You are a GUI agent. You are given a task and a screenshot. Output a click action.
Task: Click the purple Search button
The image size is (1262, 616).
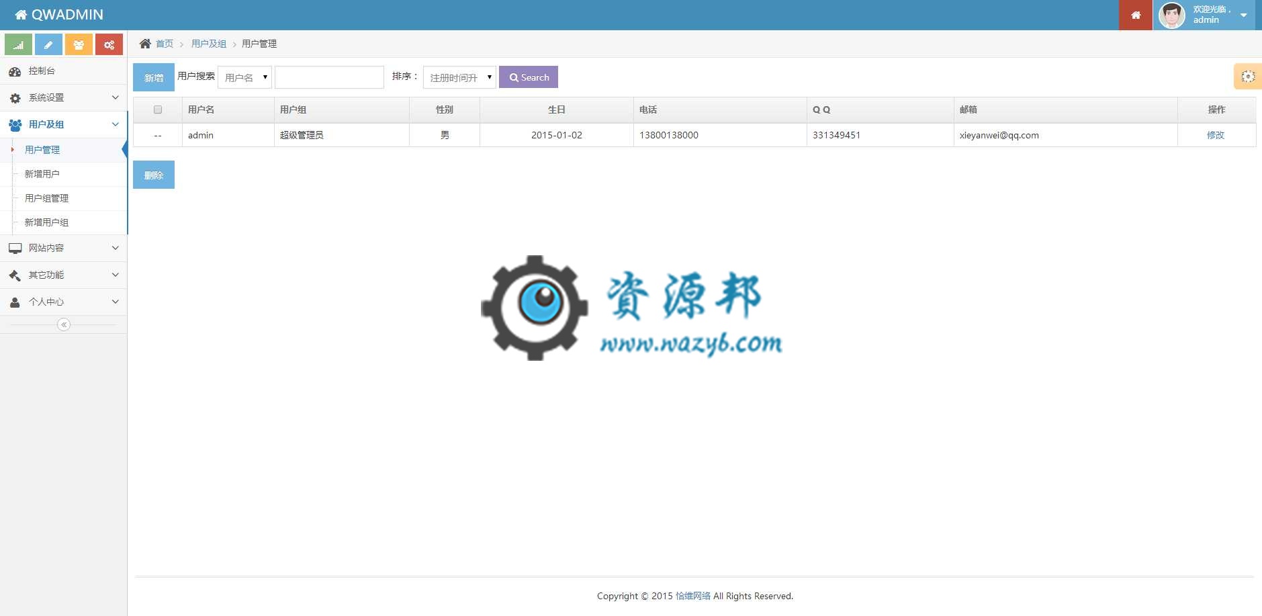click(x=529, y=77)
